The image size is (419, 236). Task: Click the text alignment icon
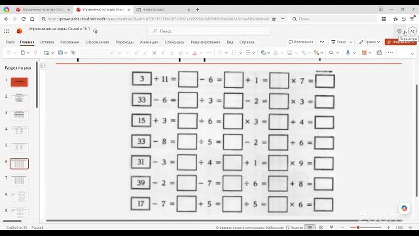click(248, 52)
